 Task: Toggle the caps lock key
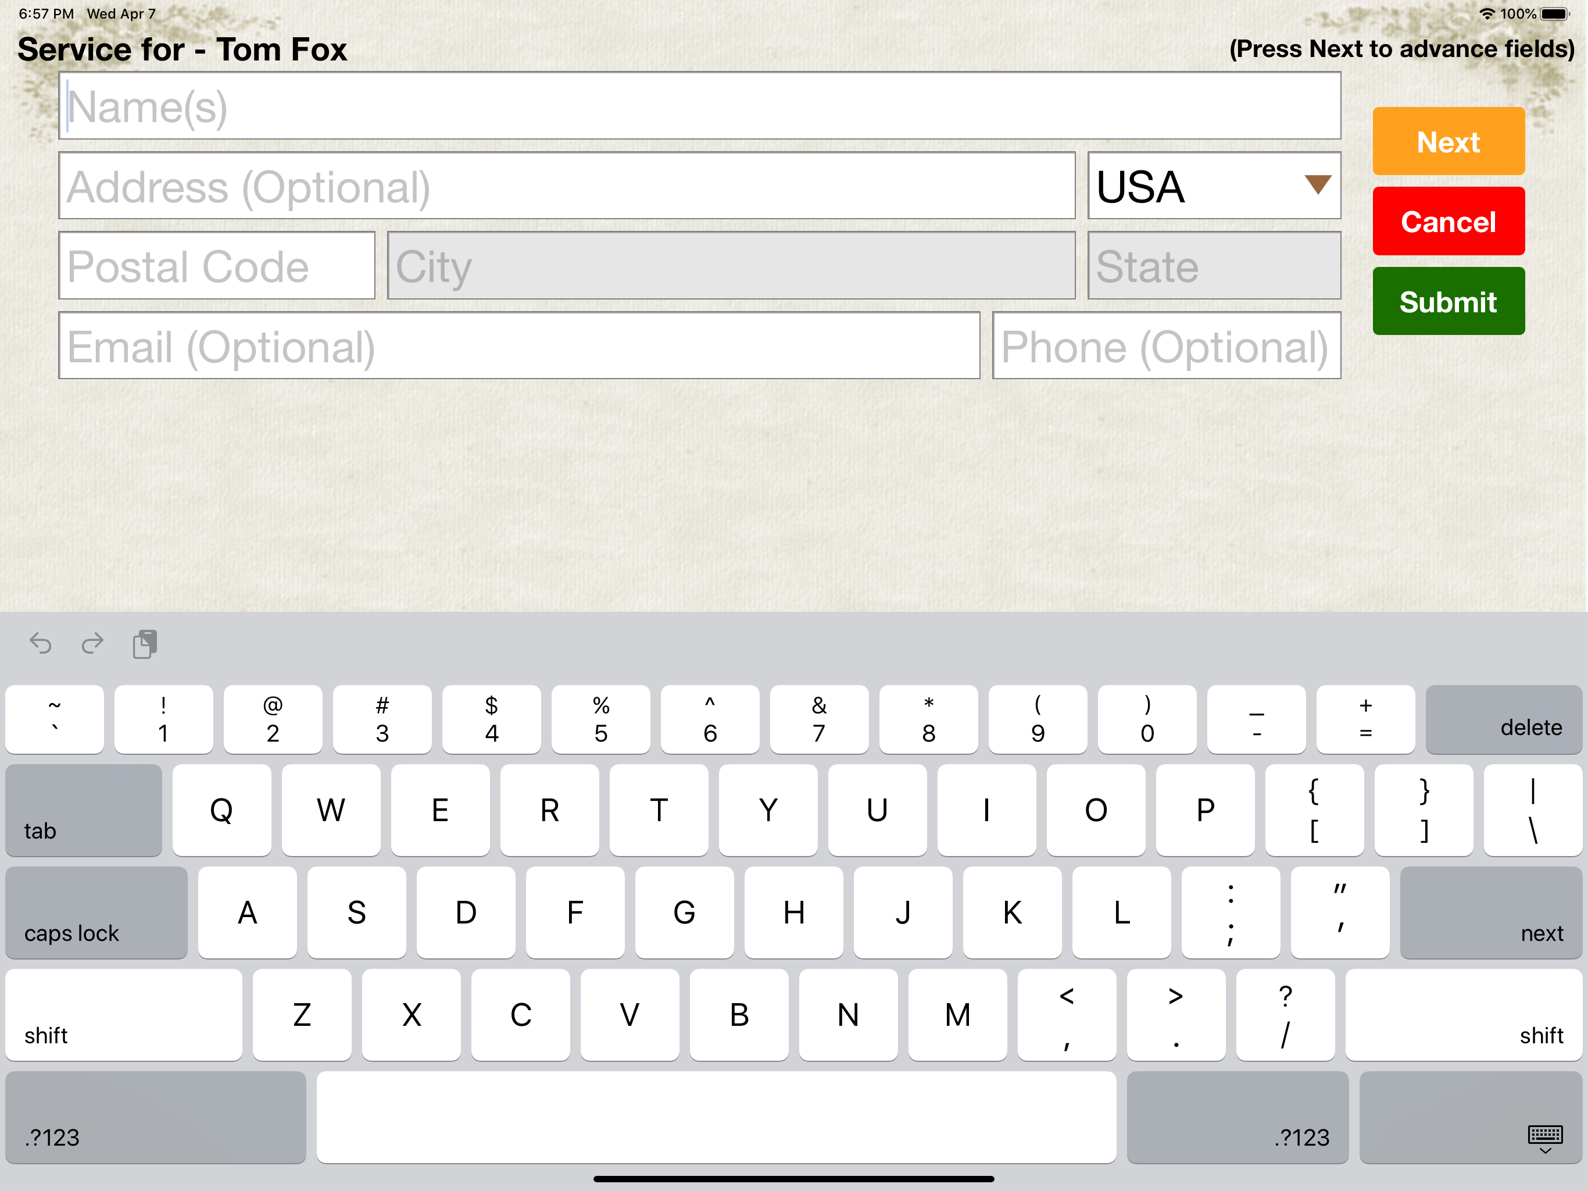[96, 912]
